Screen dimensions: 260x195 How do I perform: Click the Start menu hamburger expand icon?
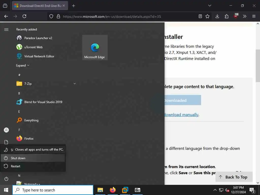point(6,29)
